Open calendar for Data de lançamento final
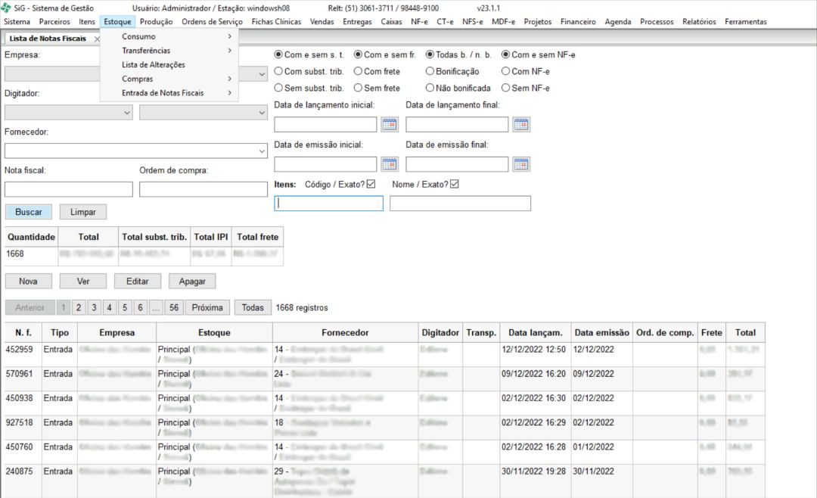The width and height of the screenshot is (817, 498). pos(521,125)
